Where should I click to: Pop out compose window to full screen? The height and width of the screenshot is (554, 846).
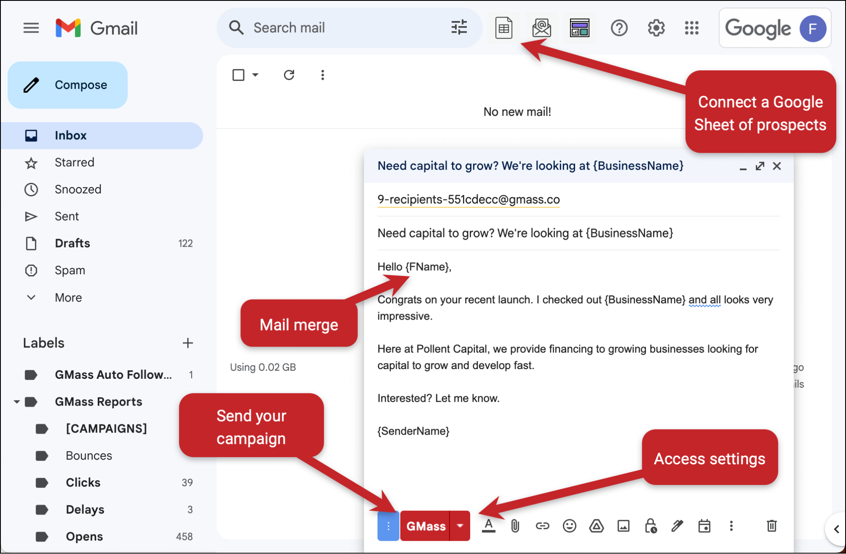tap(760, 166)
